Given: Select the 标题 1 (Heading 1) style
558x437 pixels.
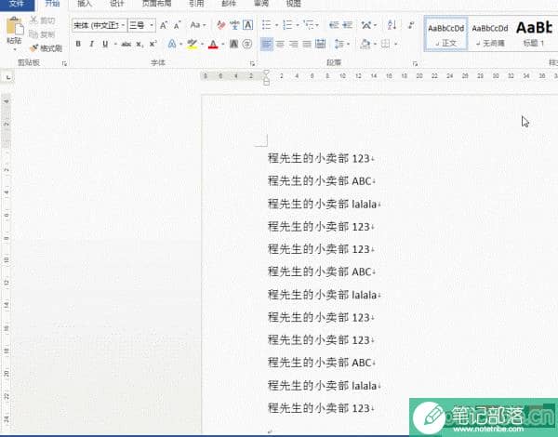Looking at the screenshot, I should point(534,34).
